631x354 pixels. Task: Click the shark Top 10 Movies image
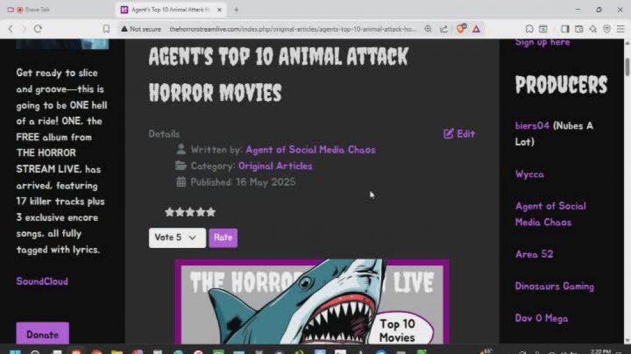[x=312, y=302]
